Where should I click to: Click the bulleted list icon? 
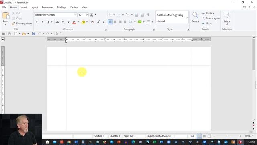110,15
